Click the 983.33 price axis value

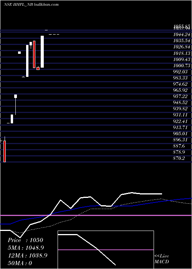[x=180, y=78]
